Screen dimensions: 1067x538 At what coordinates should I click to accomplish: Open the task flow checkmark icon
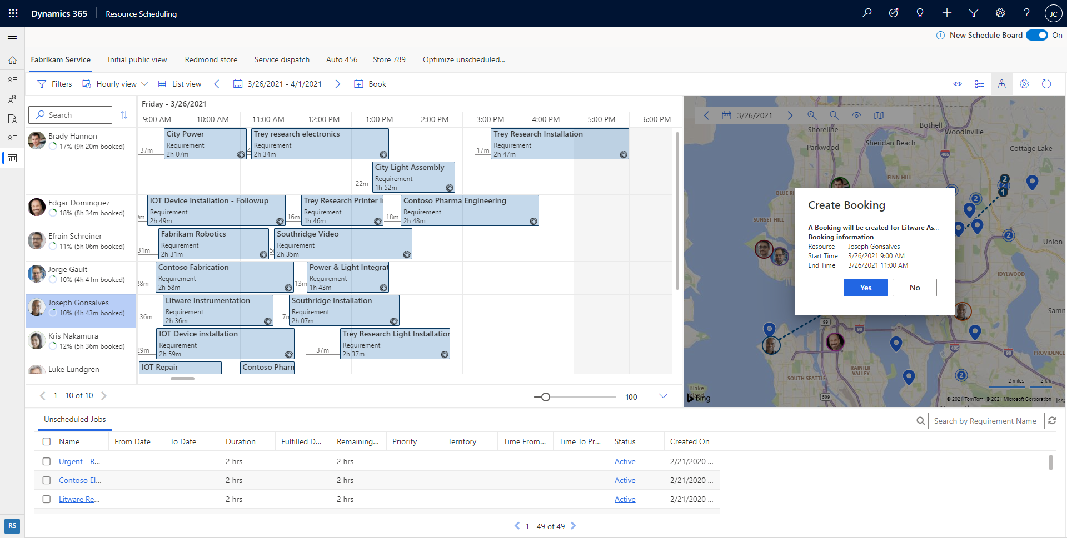coord(894,13)
